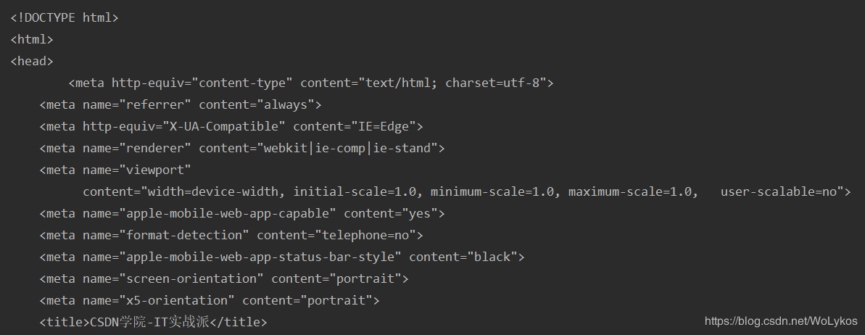Click the renderer webkit meta line

(x=242, y=148)
